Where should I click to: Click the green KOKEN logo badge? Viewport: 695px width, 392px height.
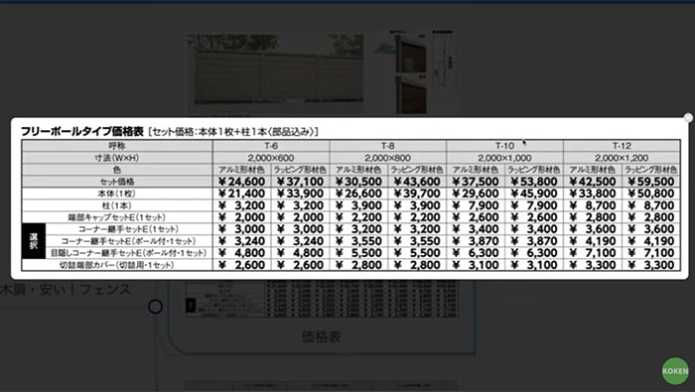(x=675, y=371)
